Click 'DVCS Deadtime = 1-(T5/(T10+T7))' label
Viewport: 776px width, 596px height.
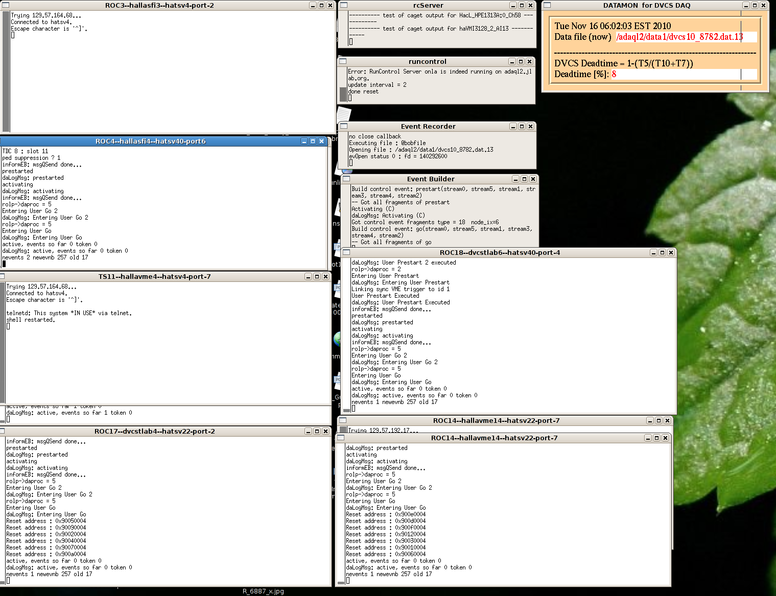[x=624, y=63]
